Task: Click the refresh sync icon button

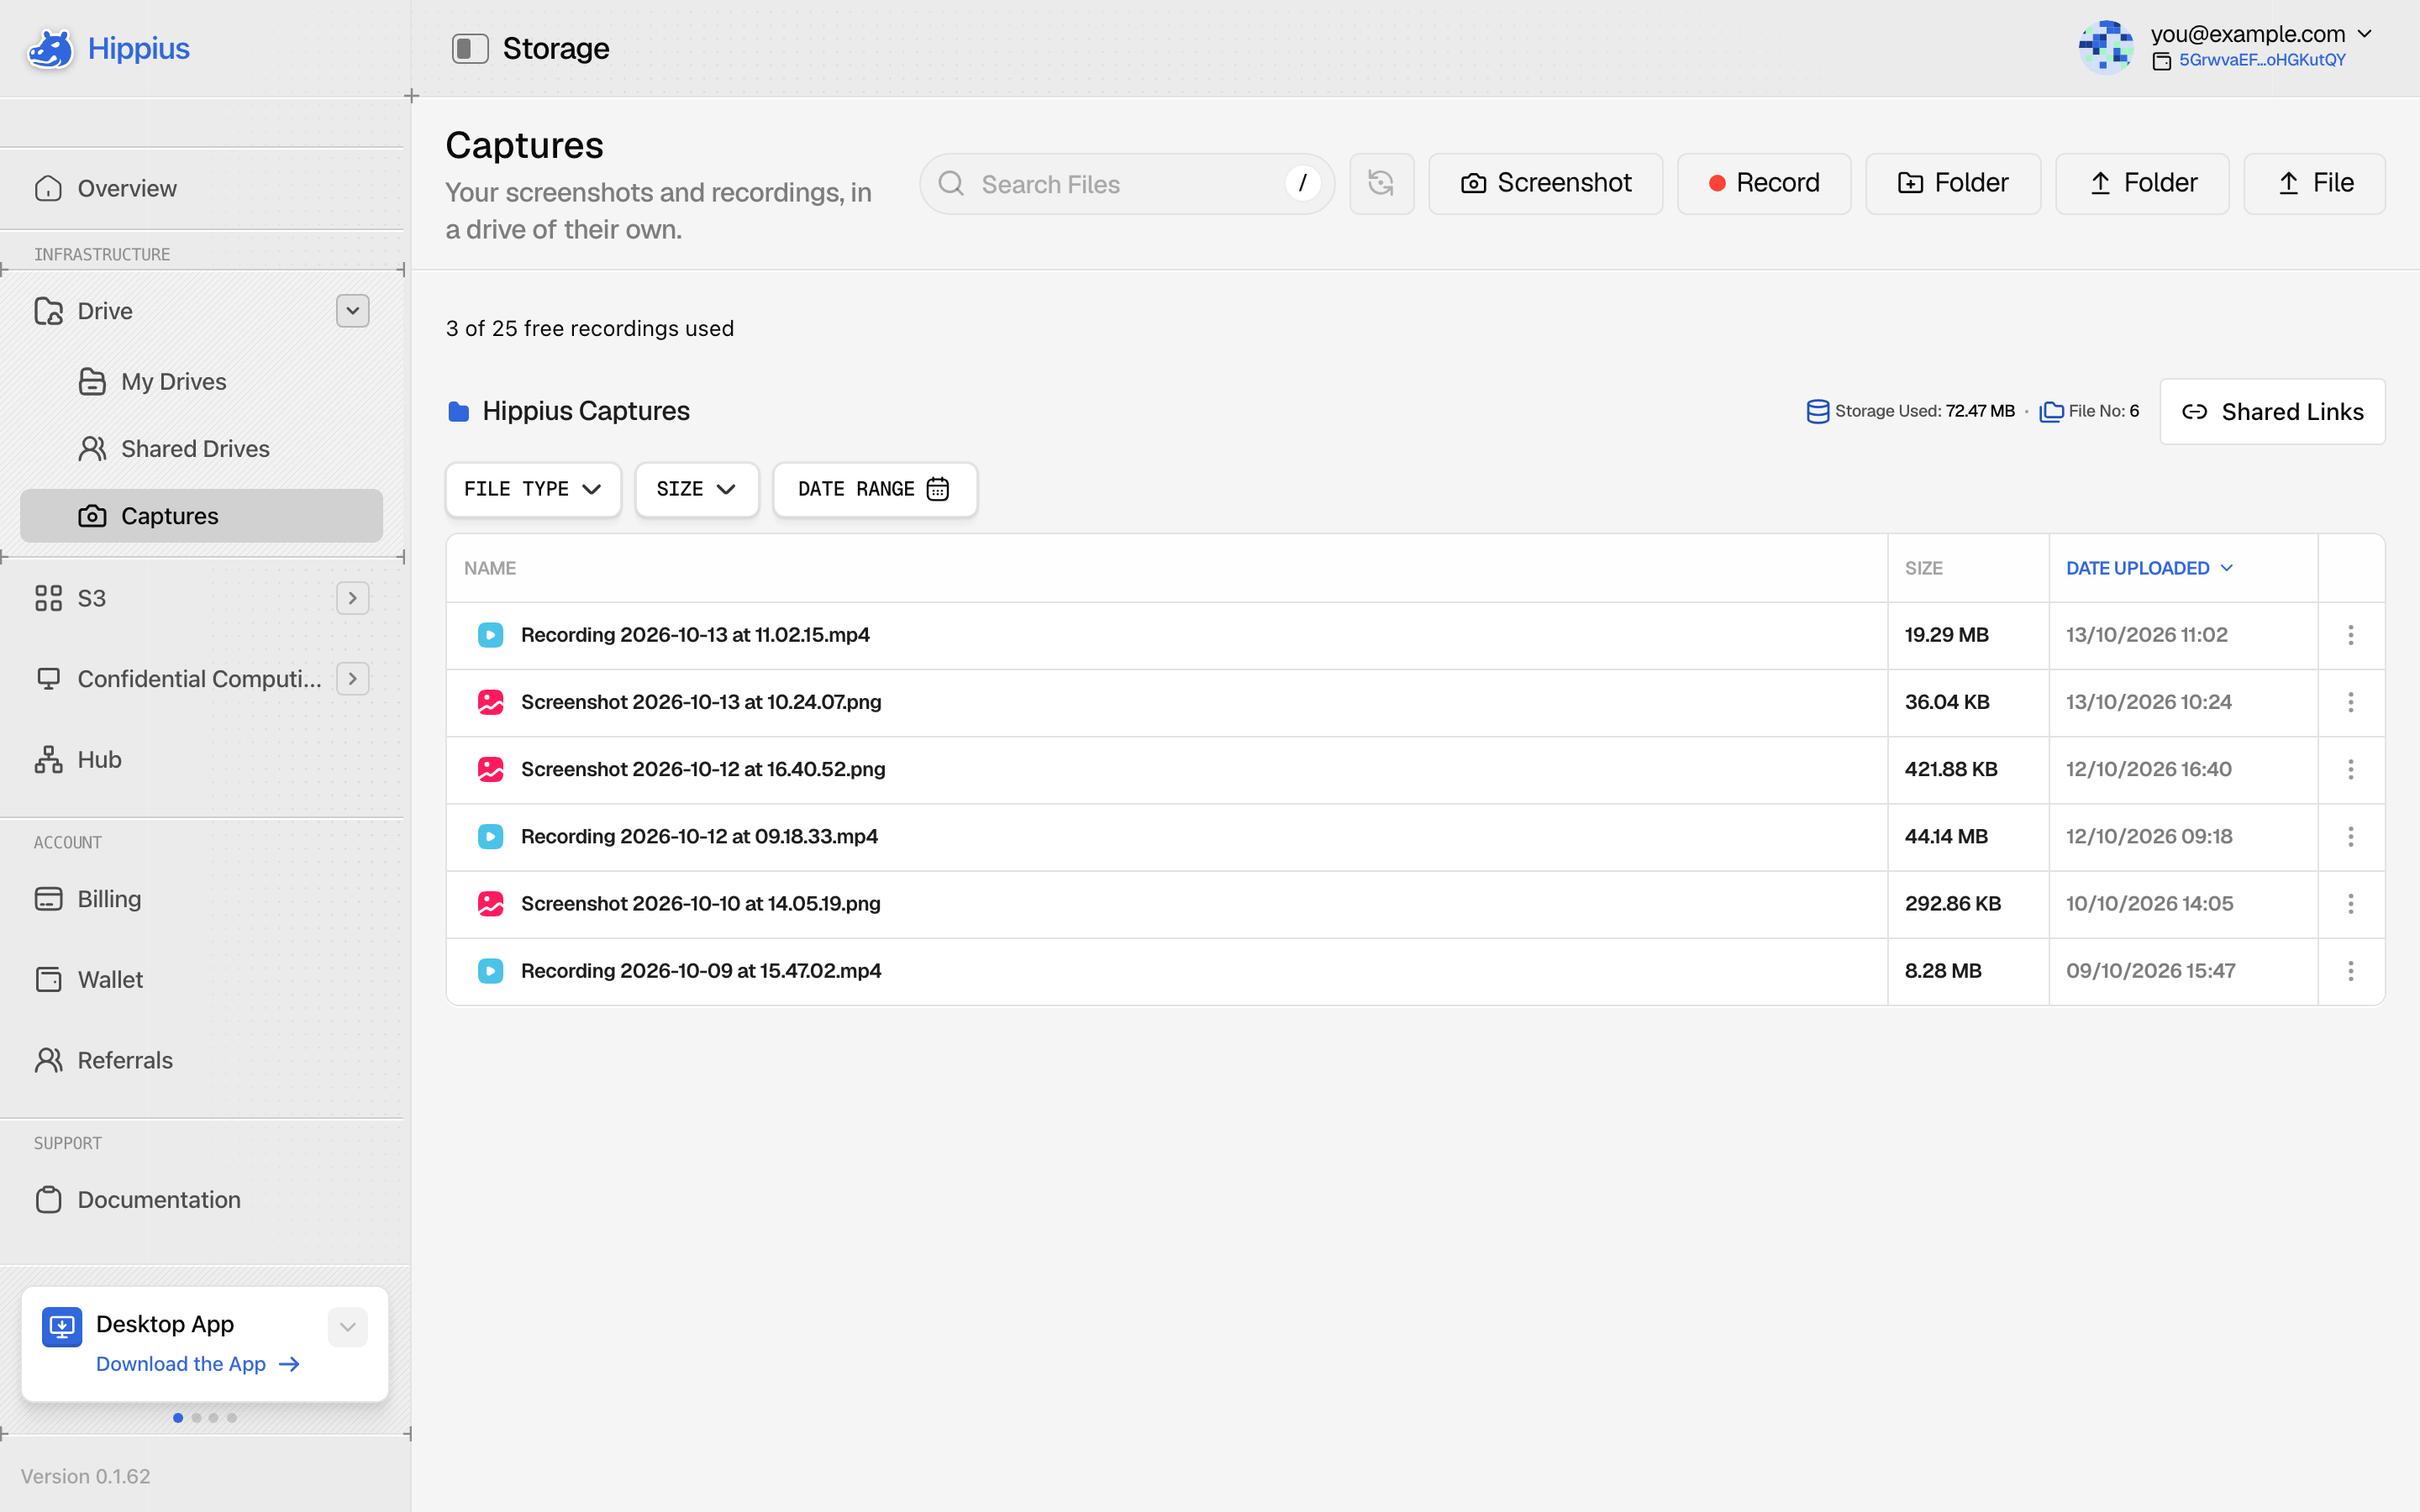Action: [x=1381, y=183]
